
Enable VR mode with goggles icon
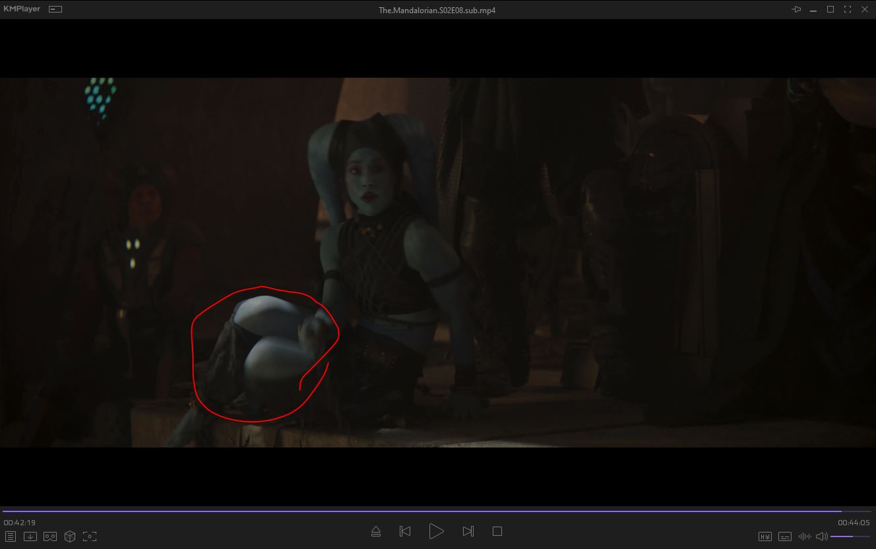50,536
